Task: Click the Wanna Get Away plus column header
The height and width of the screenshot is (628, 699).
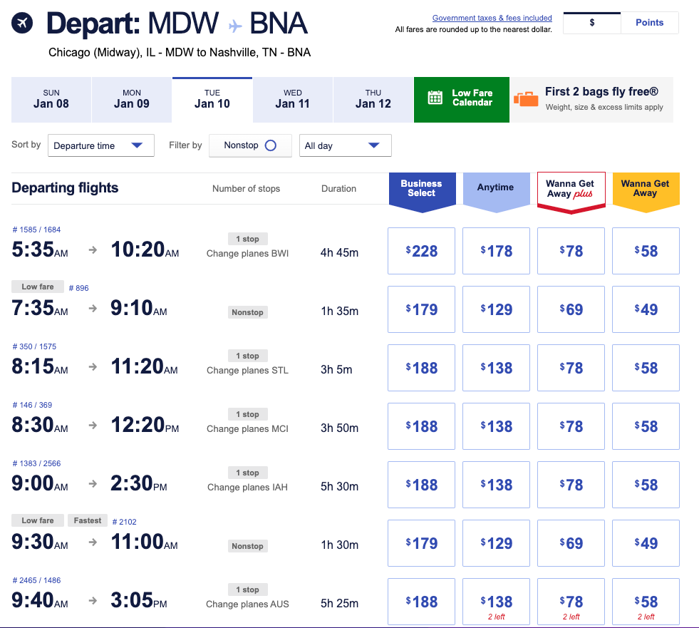Action: coord(571,189)
